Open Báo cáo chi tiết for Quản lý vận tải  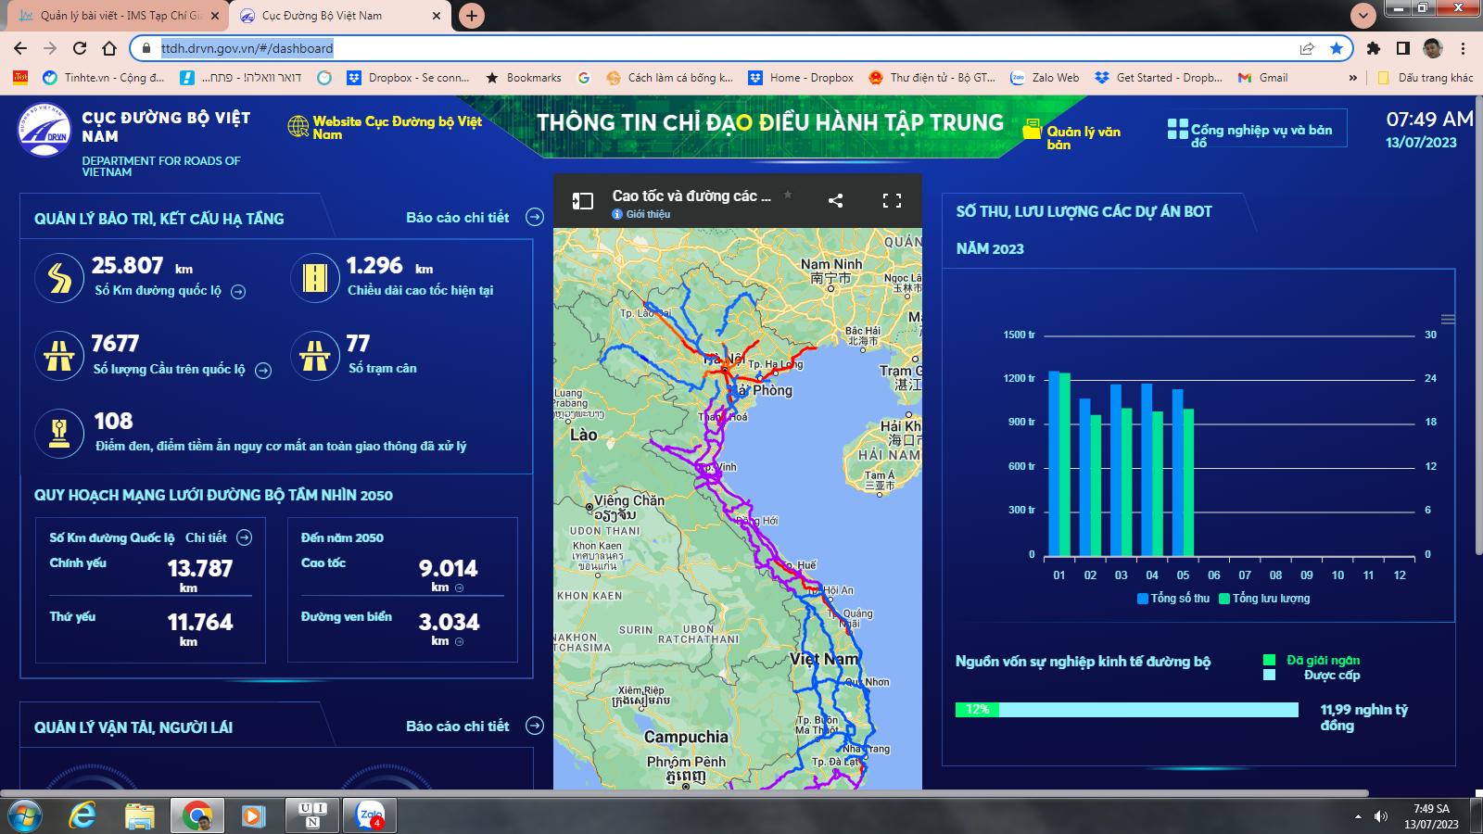point(534,726)
